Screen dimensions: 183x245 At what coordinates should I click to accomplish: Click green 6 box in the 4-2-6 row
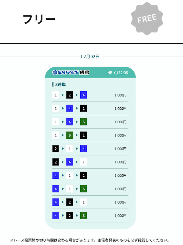point(83,216)
